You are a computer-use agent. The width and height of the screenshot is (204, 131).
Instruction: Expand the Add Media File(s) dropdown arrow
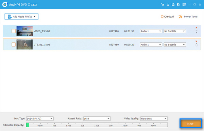pos(35,17)
